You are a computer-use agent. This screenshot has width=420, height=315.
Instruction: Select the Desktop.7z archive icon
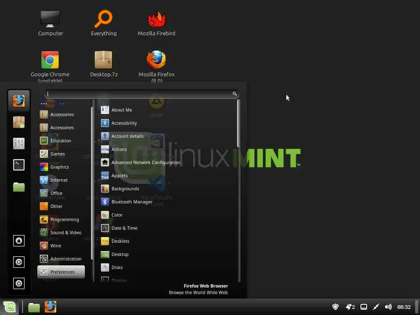click(x=104, y=64)
